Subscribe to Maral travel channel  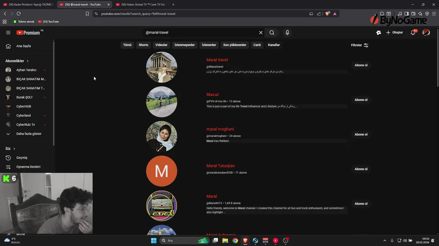click(361, 65)
